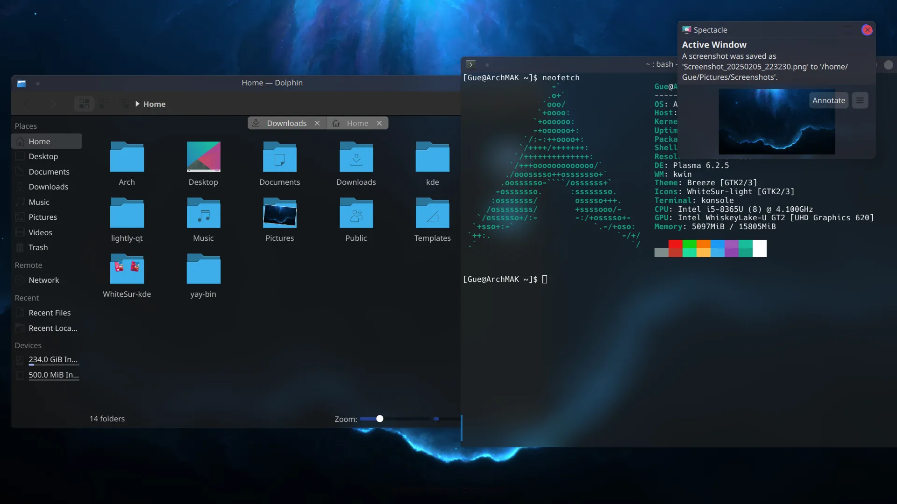Image resolution: width=897 pixels, height=504 pixels.
Task: Close the Home tab in Dolphin
Action: (379, 123)
